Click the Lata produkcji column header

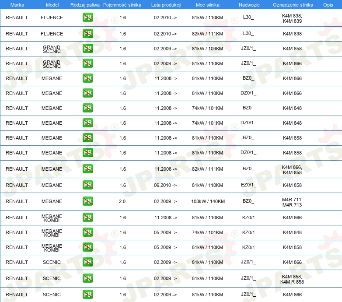pos(166,4)
